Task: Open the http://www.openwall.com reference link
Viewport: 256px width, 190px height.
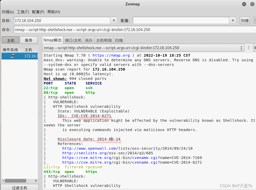Action: (x=89, y=149)
